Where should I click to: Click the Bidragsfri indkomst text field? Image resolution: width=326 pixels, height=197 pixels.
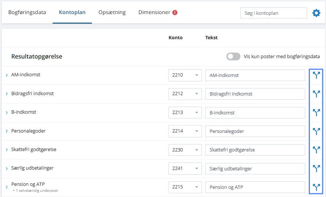255,94
